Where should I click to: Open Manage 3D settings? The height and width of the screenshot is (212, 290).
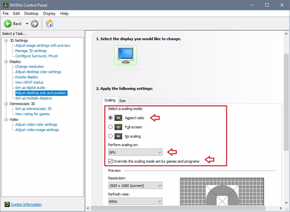tap(31, 51)
